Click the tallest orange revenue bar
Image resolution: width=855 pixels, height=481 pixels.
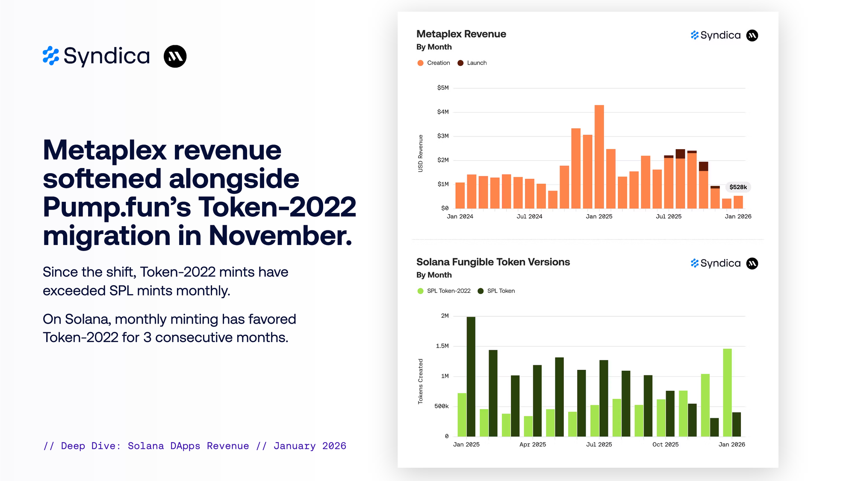[599, 156]
